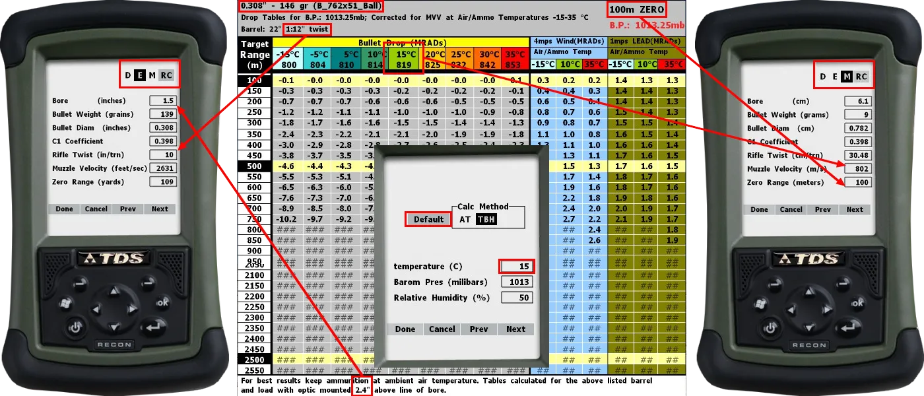Click the Bore (cm) field showing 6.1
The image size is (924, 396).
pyautogui.click(x=857, y=102)
